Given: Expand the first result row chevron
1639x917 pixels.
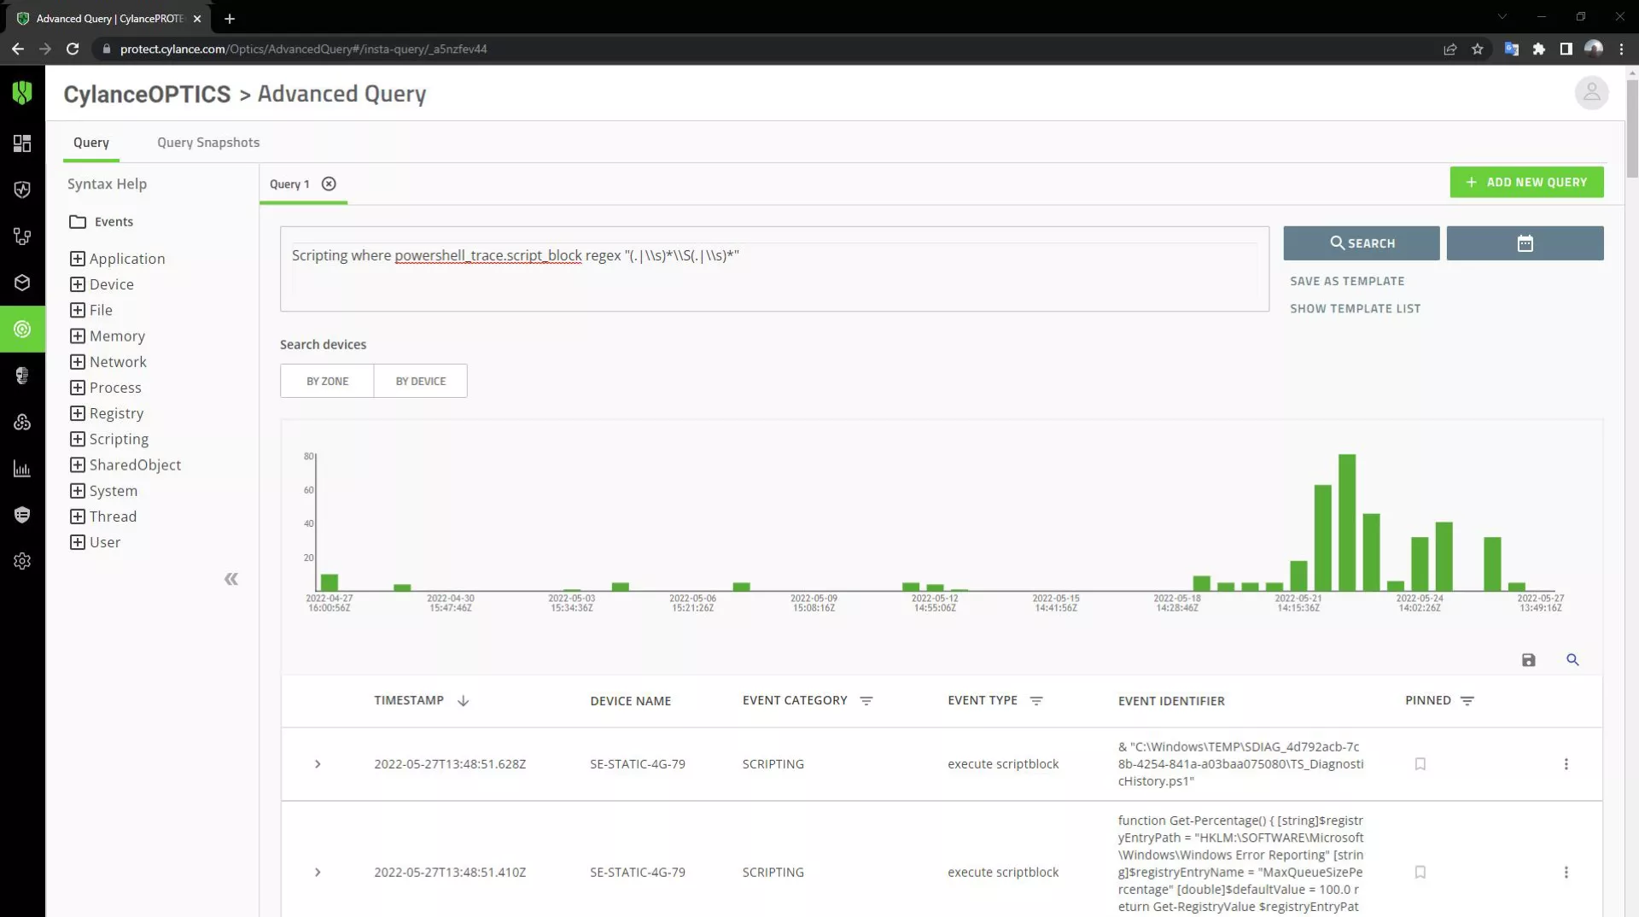Looking at the screenshot, I should tap(318, 764).
